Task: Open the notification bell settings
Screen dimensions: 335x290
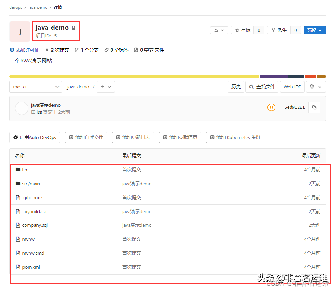Action: click(x=216, y=30)
